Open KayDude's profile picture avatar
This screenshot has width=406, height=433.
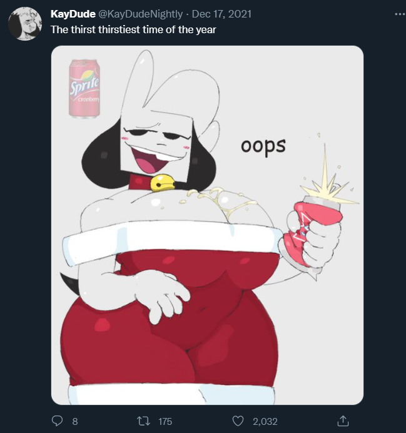(25, 24)
